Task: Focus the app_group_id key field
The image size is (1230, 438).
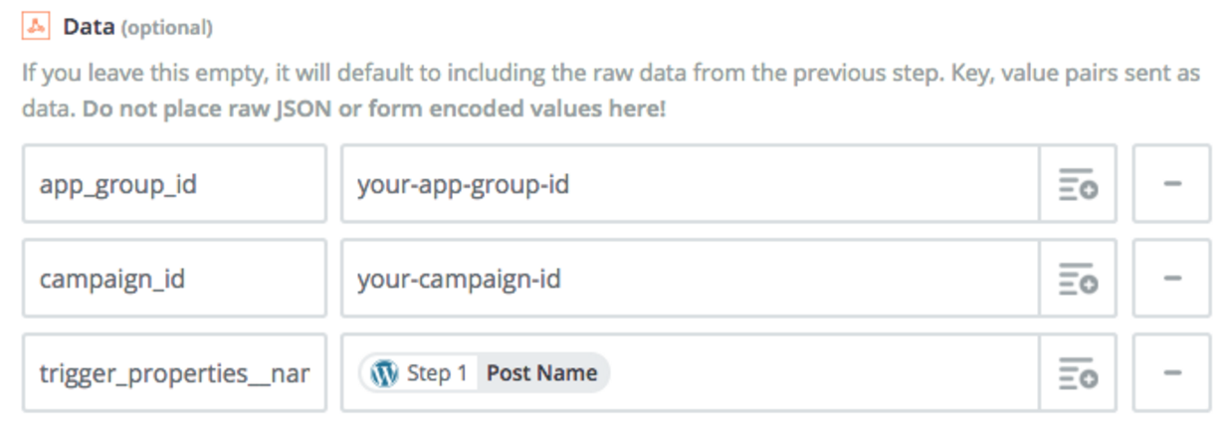Action: point(174,184)
